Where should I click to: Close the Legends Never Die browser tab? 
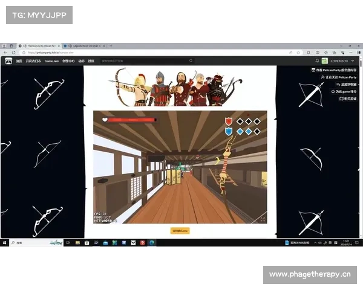pos(104,46)
